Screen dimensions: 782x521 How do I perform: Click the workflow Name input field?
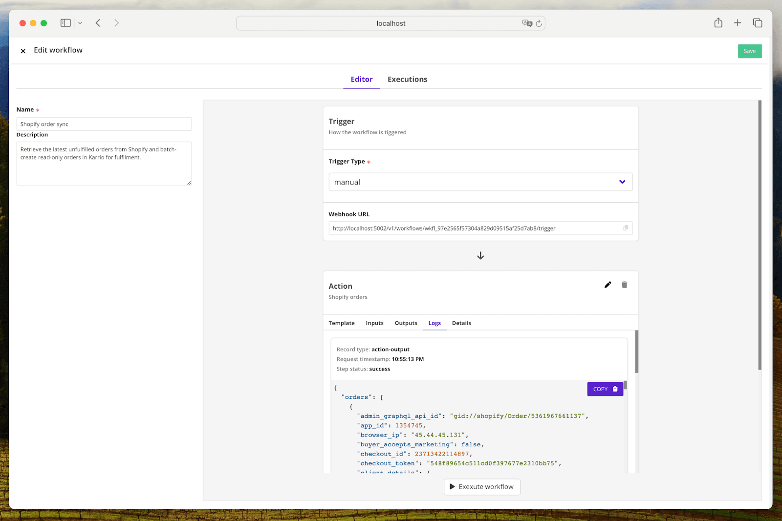104,124
